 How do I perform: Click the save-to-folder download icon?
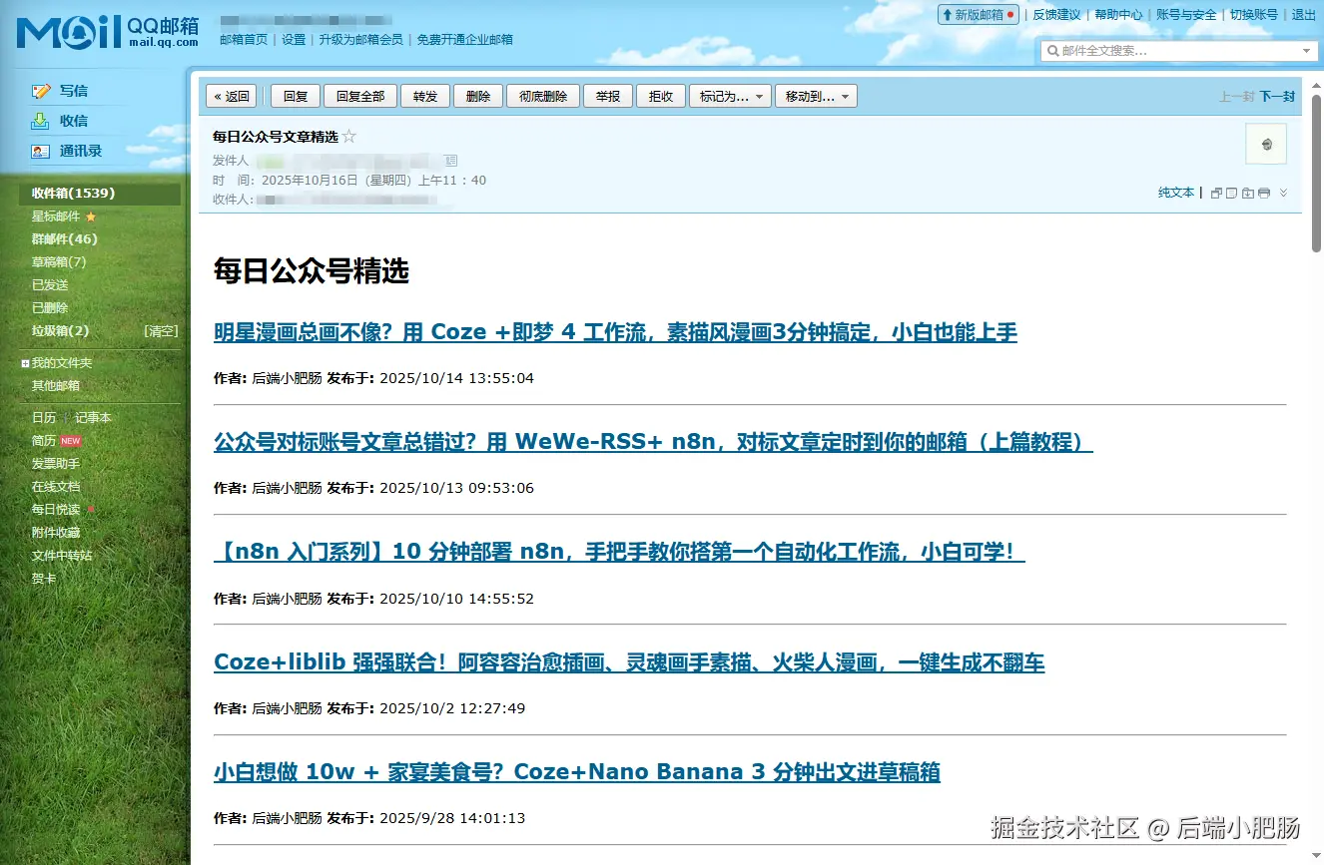tap(1248, 193)
